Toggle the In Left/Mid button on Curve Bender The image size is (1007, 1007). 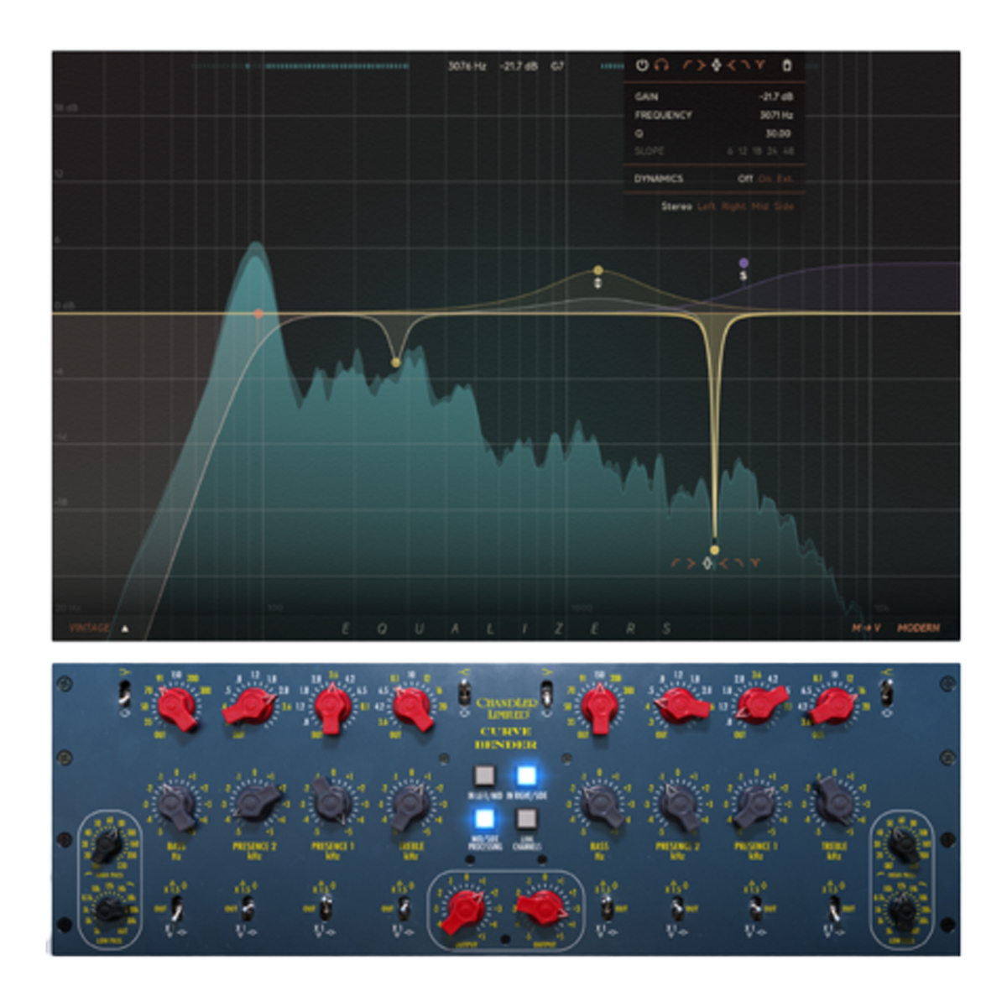click(x=485, y=775)
